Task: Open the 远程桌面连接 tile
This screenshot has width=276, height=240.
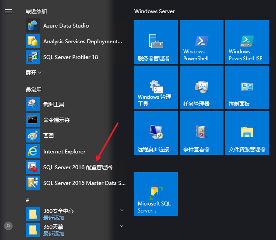Action: click(156, 133)
